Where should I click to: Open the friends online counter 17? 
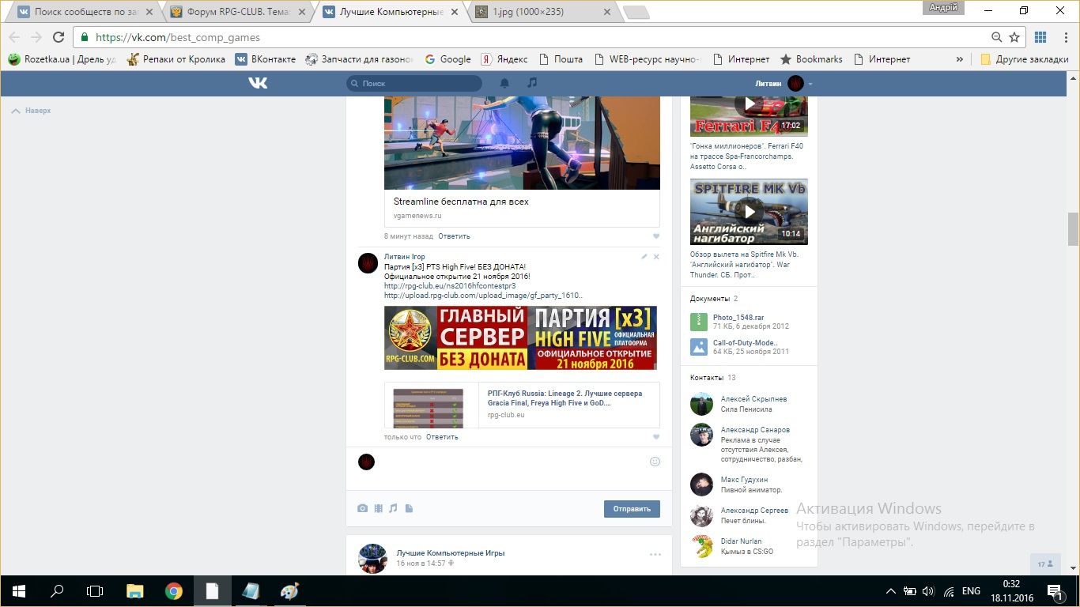tap(1046, 564)
